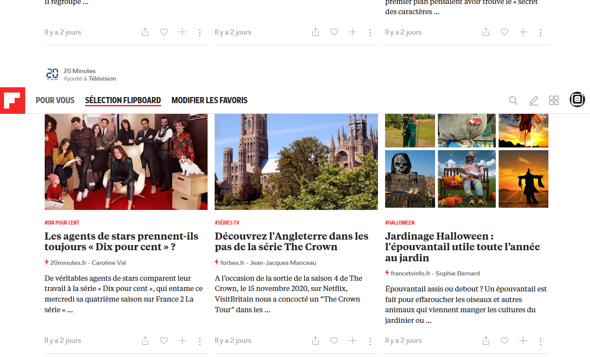Click "Il y a 2 jours" under Dix pour cent
The image size is (590, 357).
(63, 341)
